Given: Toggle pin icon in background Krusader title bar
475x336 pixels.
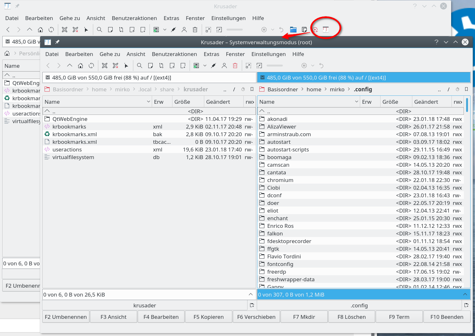Looking at the screenshot, I should pos(17,6).
